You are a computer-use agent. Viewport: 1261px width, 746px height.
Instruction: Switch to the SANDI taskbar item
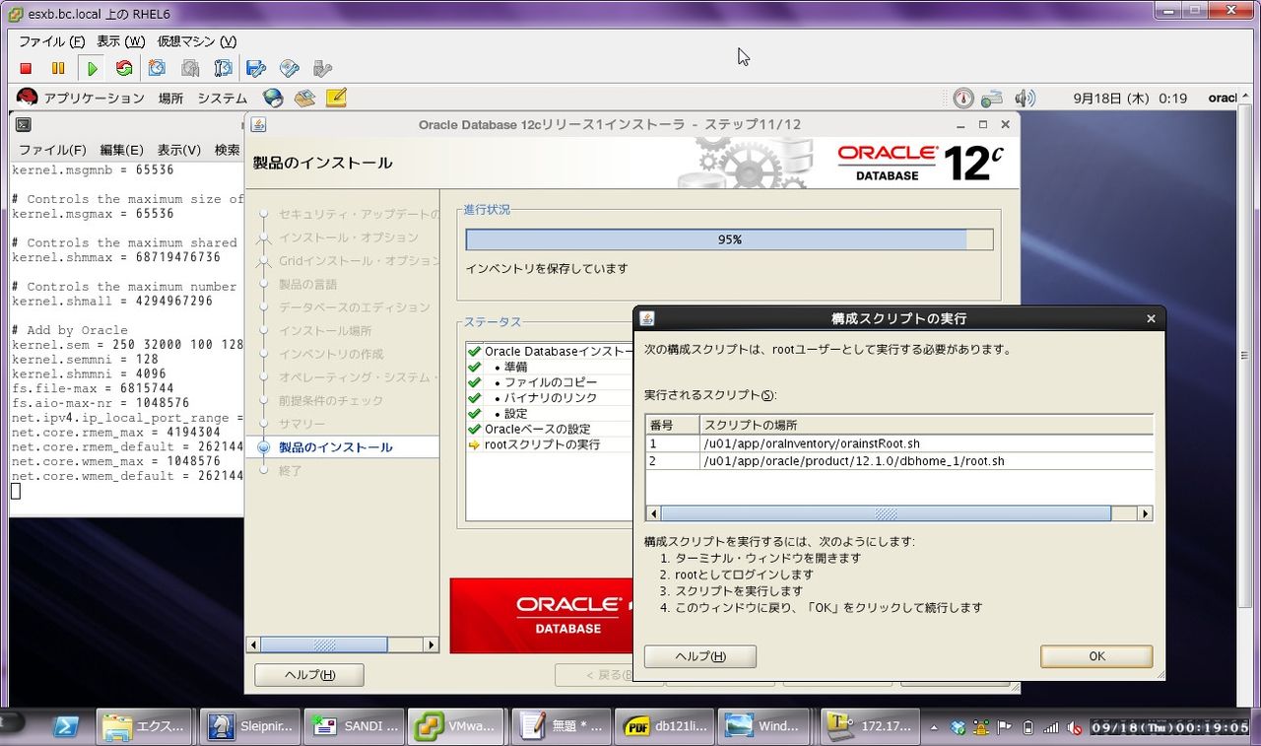[x=355, y=727]
